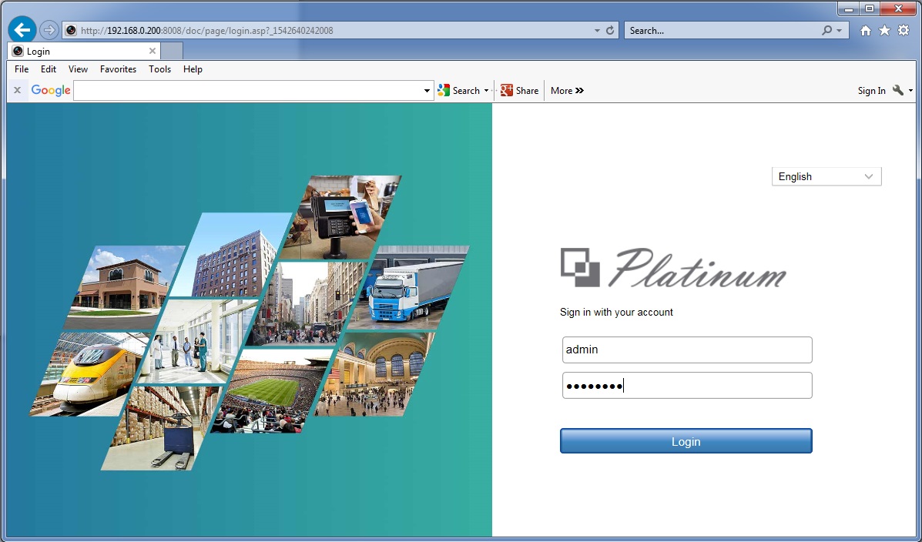Expand the Search button options arrow

tap(486, 91)
